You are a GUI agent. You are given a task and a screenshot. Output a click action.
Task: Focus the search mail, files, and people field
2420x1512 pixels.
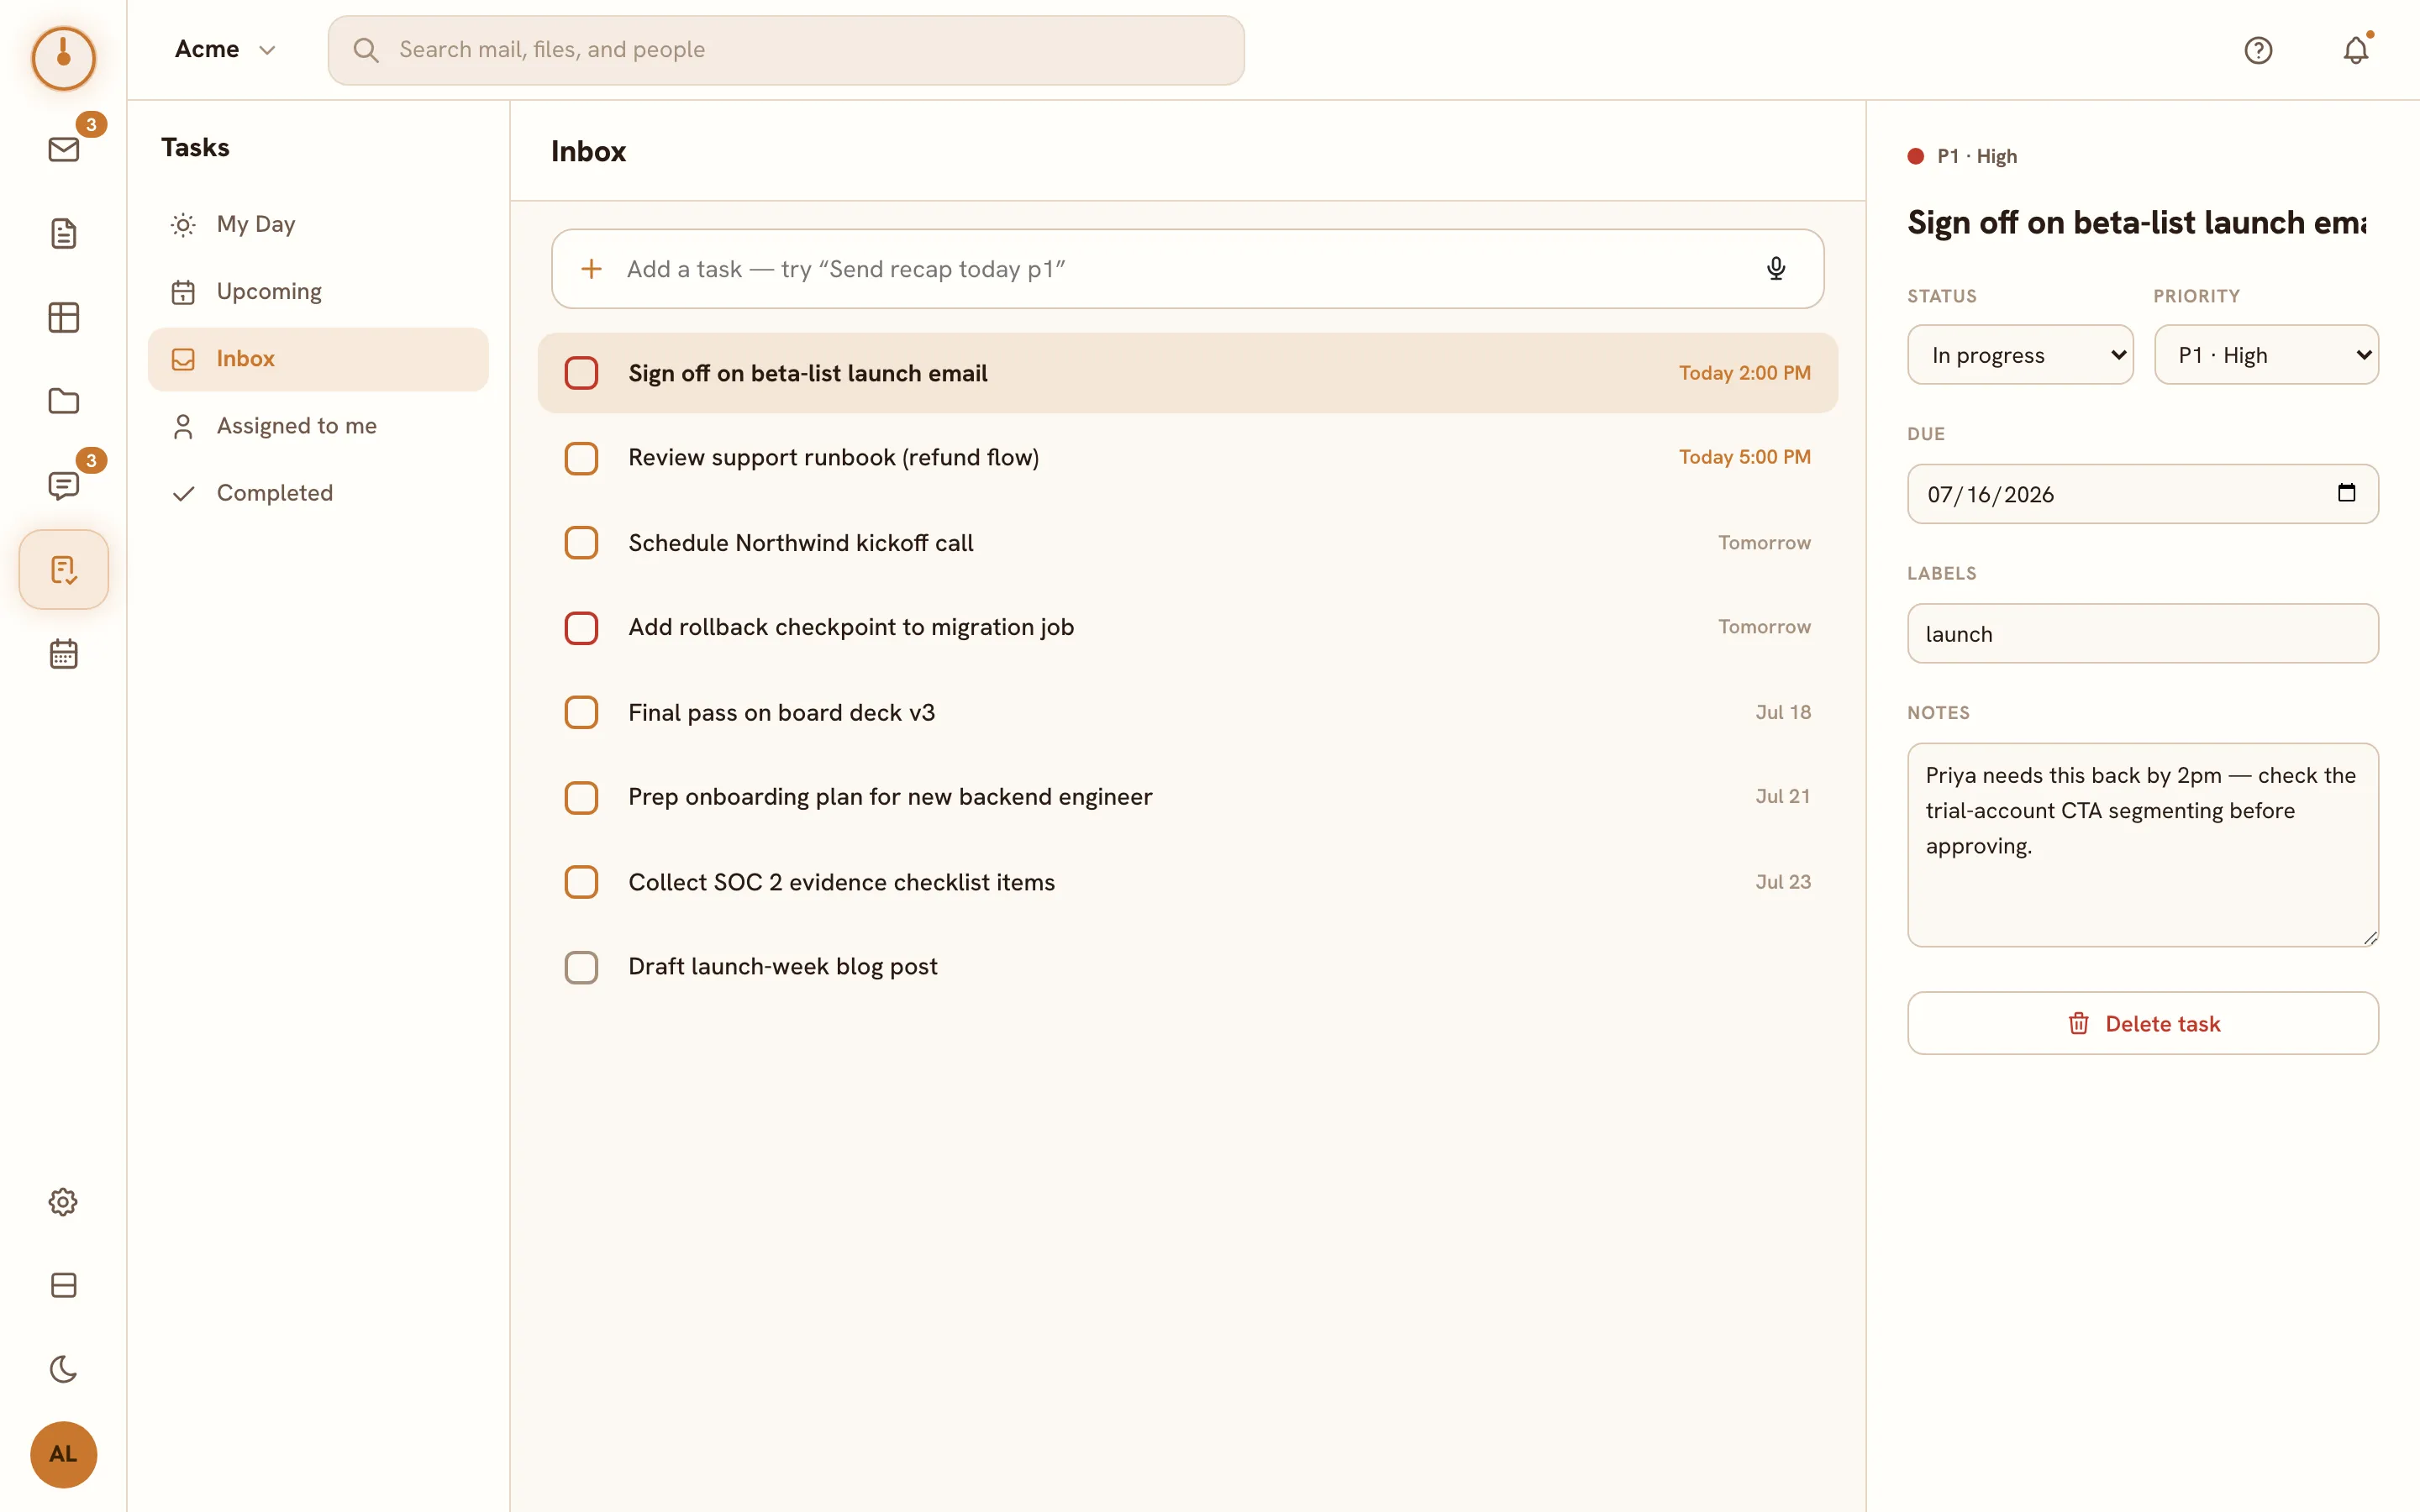[786, 50]
